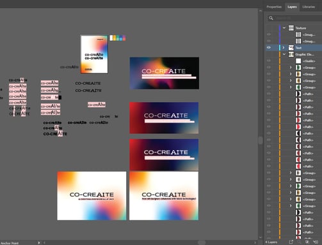Click the Texture layer thumbnail icon
Screen dimensions: 322x245
click(291, 28)
